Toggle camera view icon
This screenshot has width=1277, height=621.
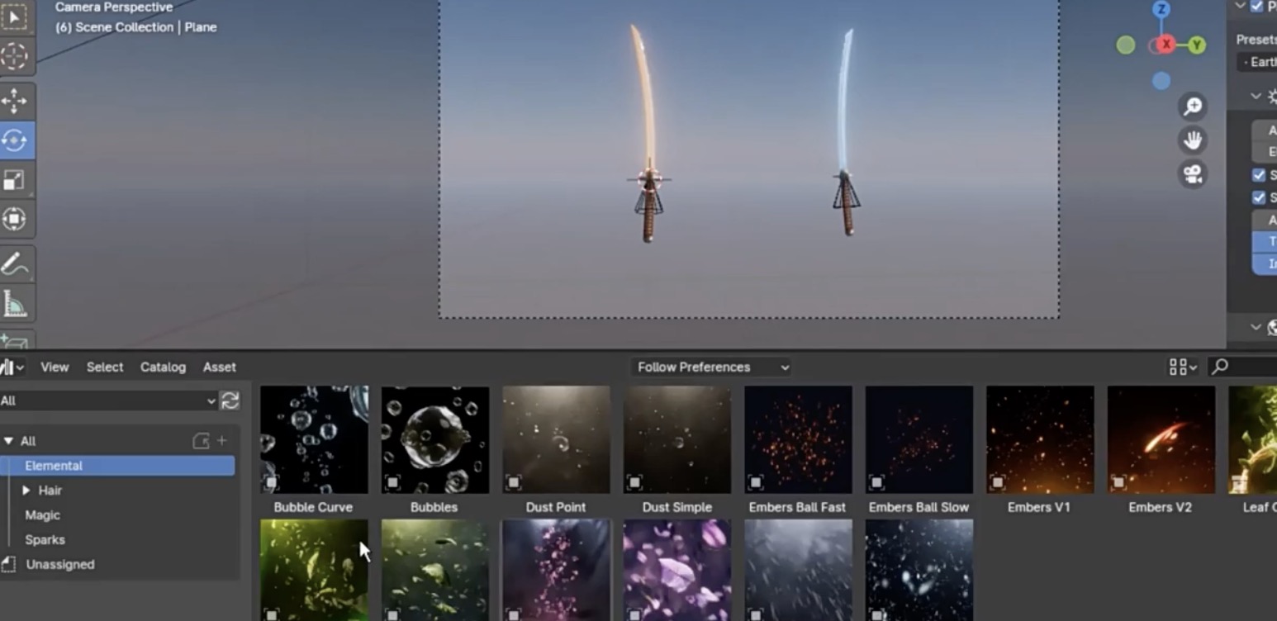tap(1193, 174)
